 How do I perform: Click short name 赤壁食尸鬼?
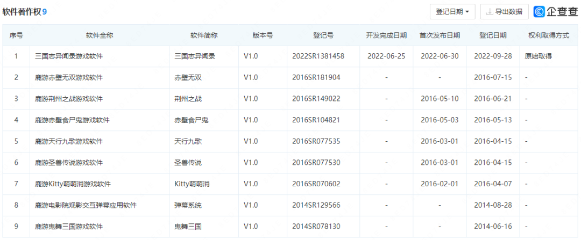coord(191,120)
